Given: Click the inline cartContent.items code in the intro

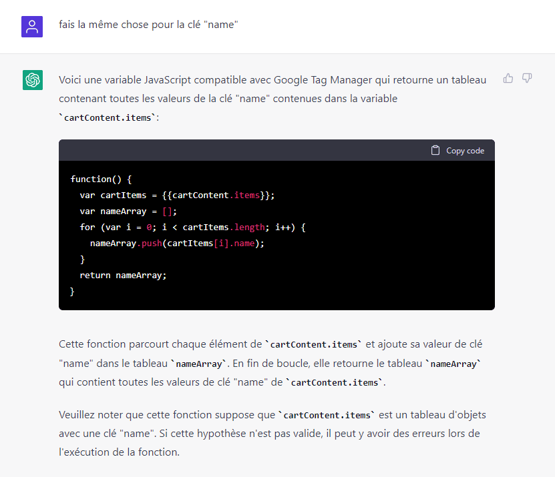Looking at the screenshot, I should point(108,117).
